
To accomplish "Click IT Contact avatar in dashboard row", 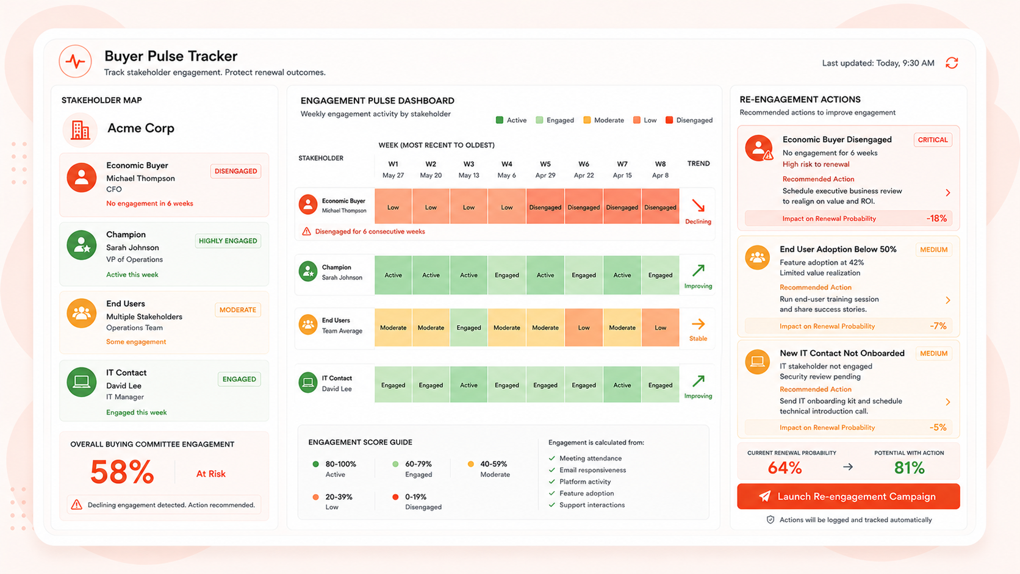I will tap(308, 382).
